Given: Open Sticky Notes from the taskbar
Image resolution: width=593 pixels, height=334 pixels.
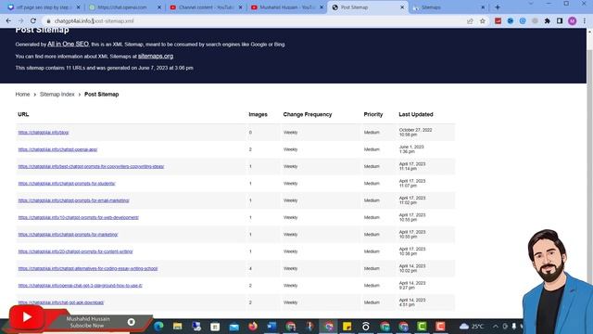Looking at the screenshot, I should click(347, 326).
